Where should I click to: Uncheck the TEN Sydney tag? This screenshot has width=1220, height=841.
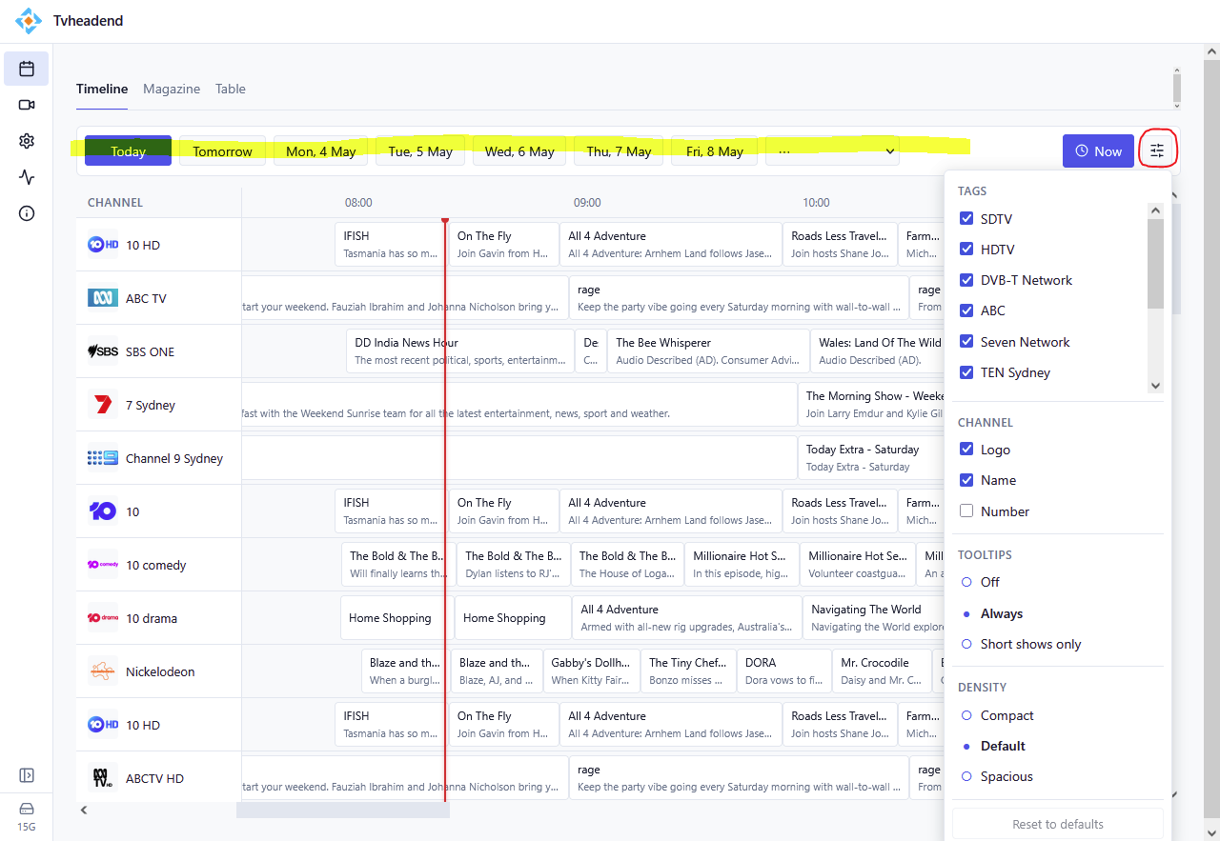pos(966,372)
